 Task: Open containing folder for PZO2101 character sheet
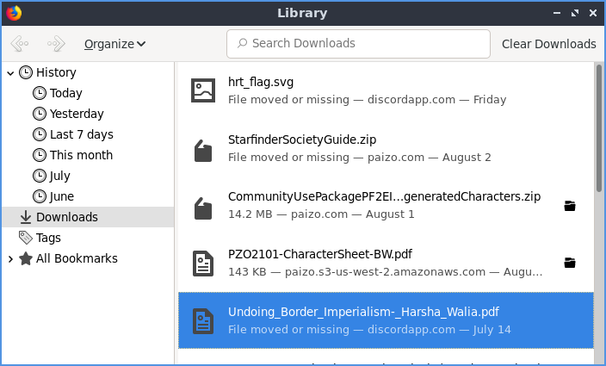pos(569,262)
